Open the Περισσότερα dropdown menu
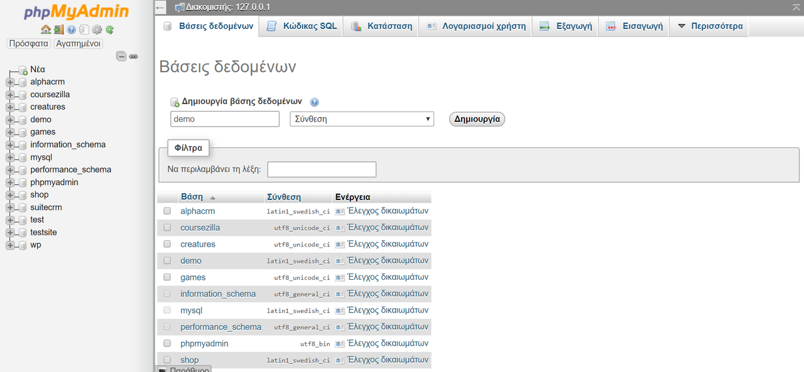 (710, 26)
